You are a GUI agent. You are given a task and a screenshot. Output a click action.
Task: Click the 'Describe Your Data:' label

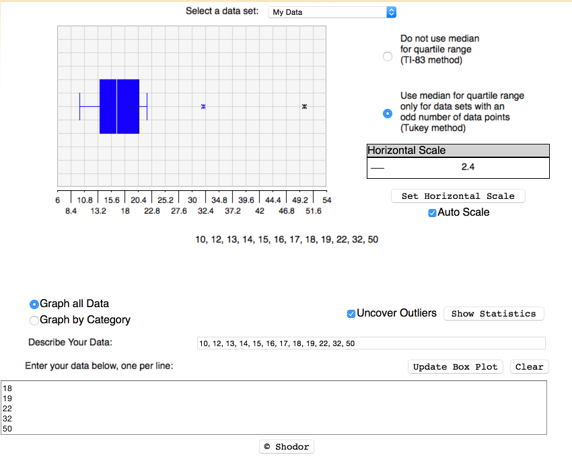pyautogui.click(x=71, y=342)
